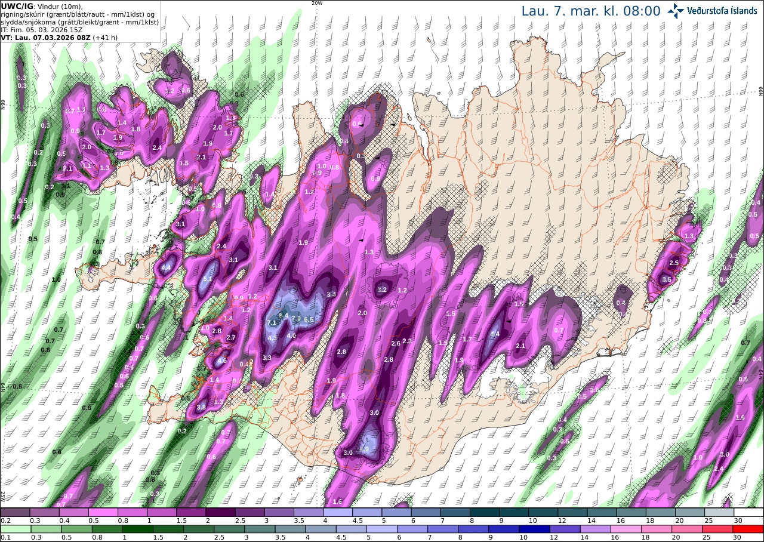
Task: Pick the bright pink upper legend swatch at 0.5
Action: (103, 512)
